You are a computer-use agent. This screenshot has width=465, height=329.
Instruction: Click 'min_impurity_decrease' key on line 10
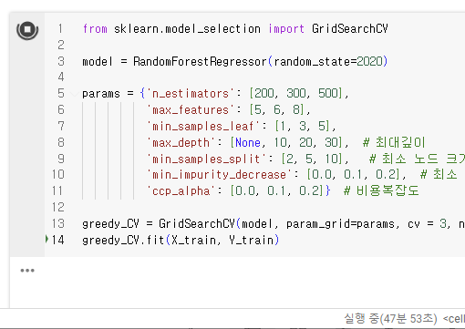[219, 175]
